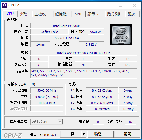The image size is (142, 140).
Task: Click the 工具 button
Action: [x=71, y=134]
